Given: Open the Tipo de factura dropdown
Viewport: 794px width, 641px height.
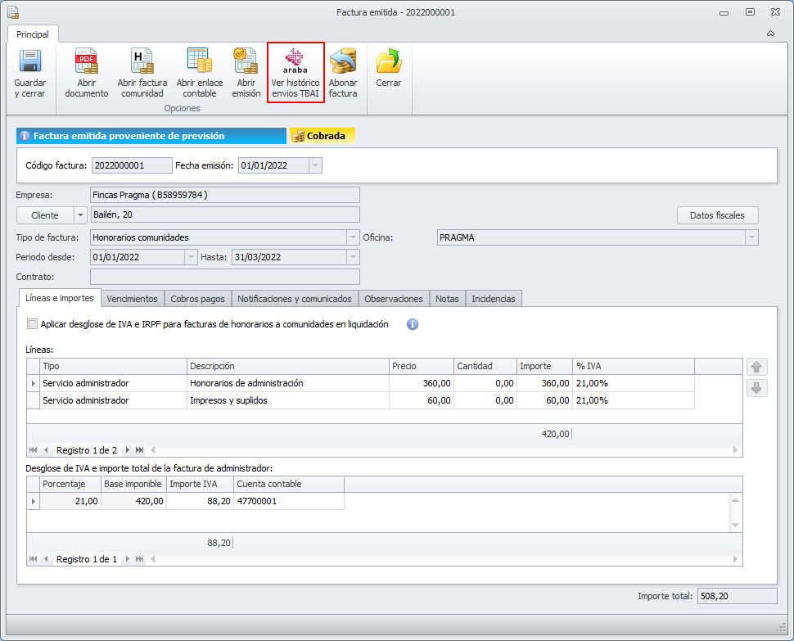Looking at the screenshot, I should [353, 237].
